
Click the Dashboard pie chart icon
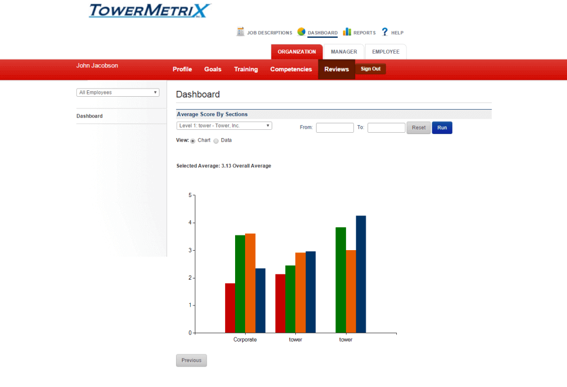tap(301, 32)
